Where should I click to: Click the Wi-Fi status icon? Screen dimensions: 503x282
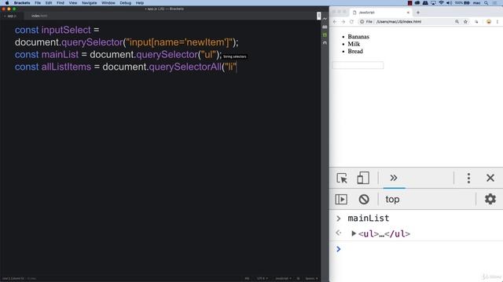[x=441, y=3]
